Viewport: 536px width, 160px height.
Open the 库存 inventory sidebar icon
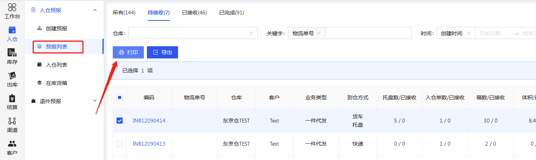coord(12,56)
